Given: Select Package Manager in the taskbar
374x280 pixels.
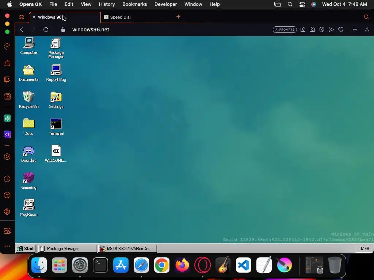Looking at the screenshot, I should coord(68,249).
